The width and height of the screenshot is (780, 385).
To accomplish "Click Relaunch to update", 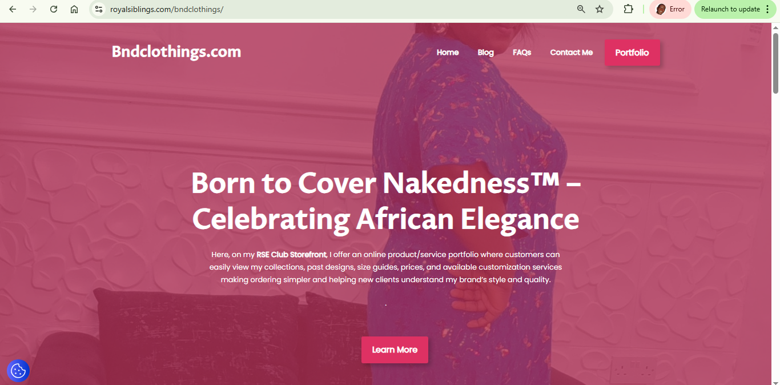I will (730, 9).
